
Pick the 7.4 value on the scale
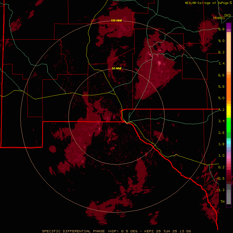tap(221, 64)
